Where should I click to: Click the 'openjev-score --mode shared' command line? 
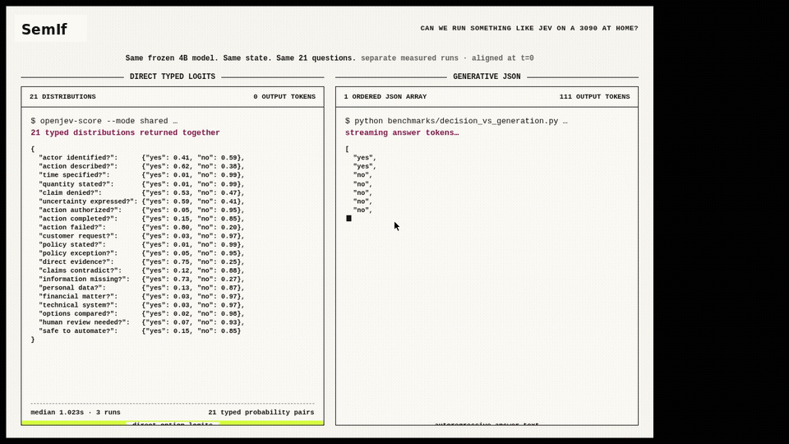coord(104,121)
